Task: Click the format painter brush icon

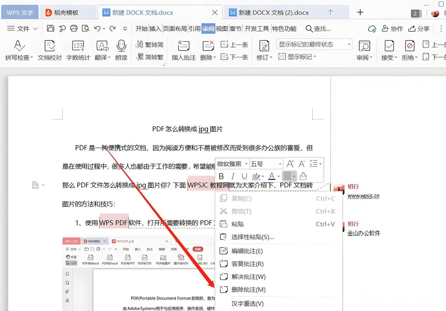Action: point(303,176)
